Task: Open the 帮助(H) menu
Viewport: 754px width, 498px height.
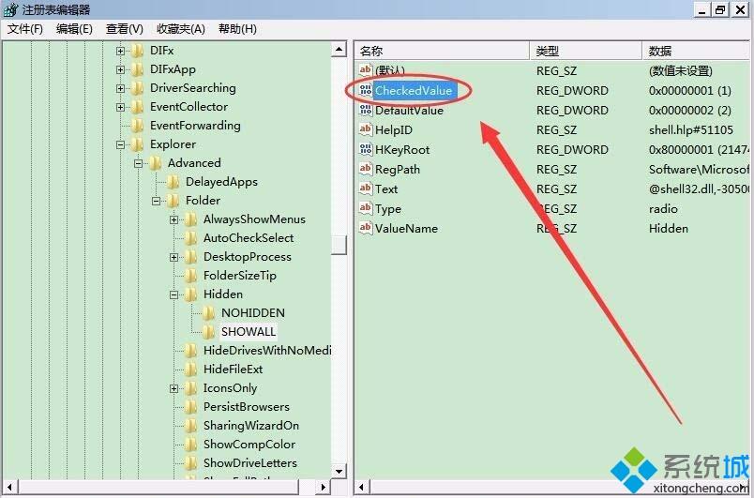Action: click(x=237, y=29)
